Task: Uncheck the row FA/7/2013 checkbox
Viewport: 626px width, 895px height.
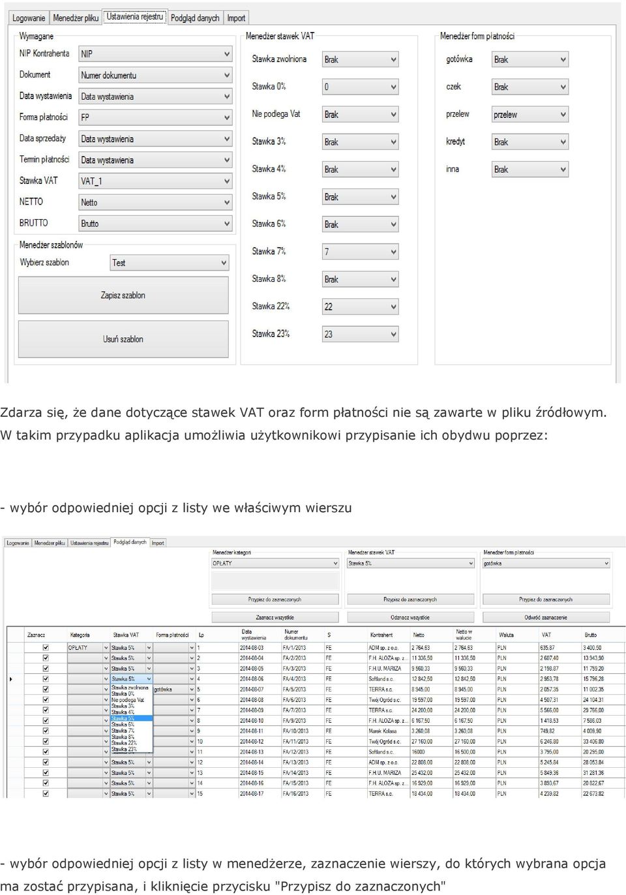Action: click(x=46, y=710)
